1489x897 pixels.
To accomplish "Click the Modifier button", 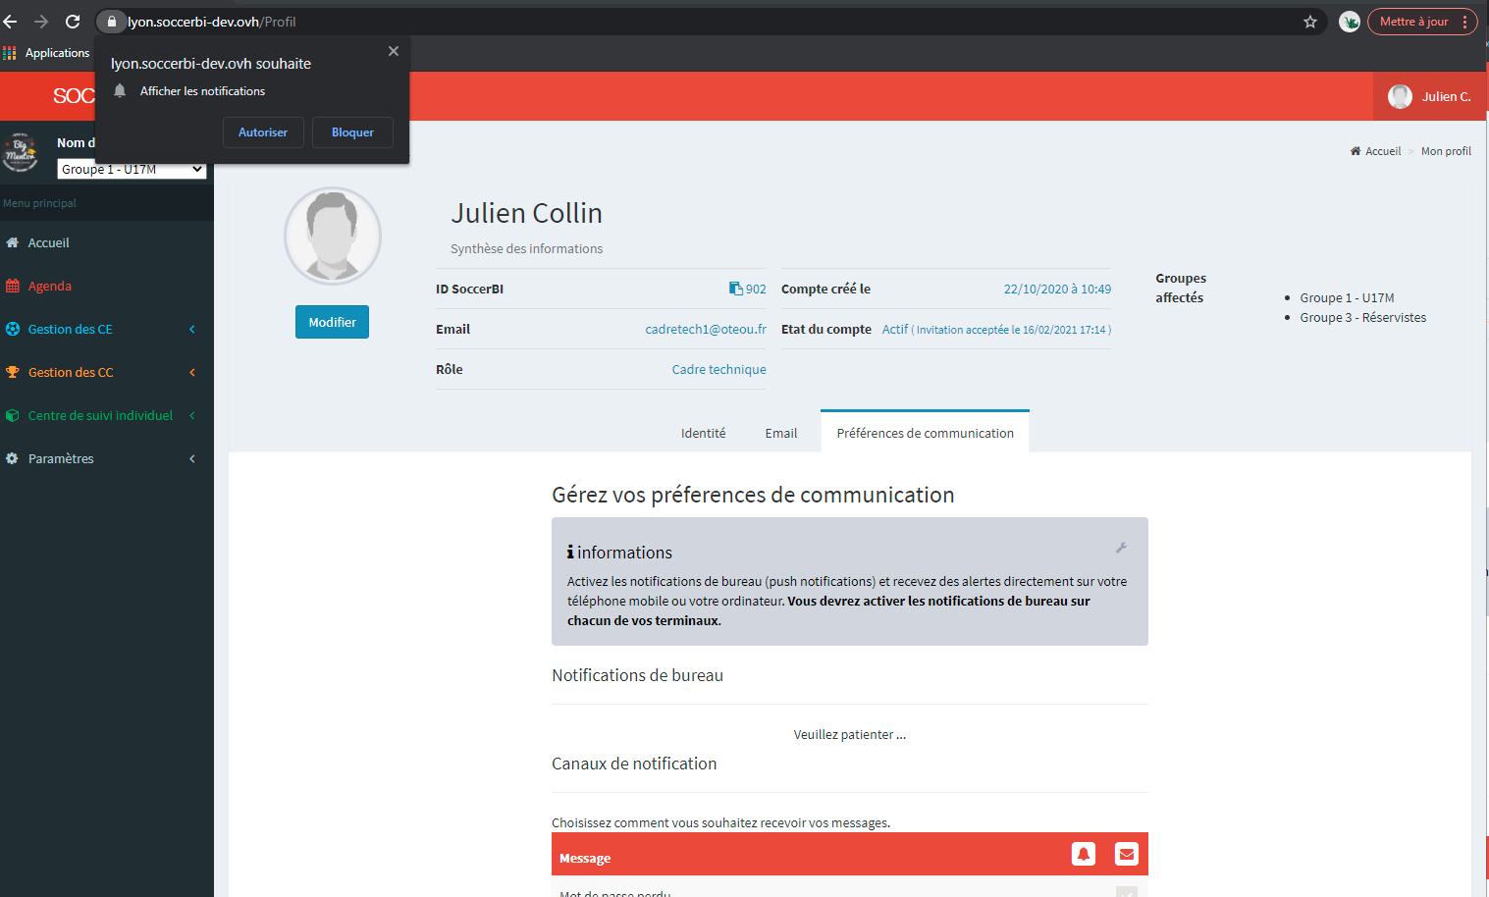I will coord(332,322).
